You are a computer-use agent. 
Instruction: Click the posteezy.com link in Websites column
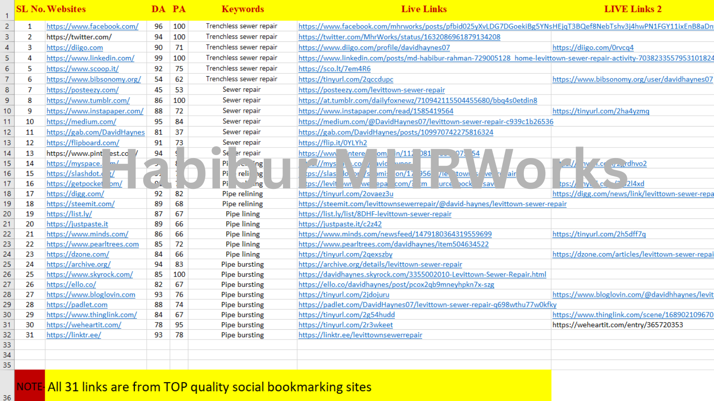click(x=82, y=90)
